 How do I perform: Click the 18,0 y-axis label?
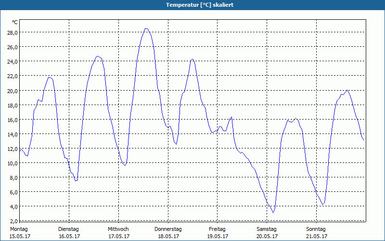tap(12, 106)
